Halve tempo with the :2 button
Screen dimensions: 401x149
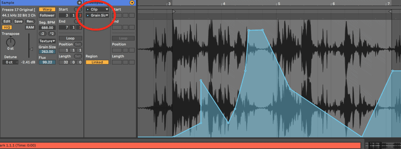coord(42,34)
